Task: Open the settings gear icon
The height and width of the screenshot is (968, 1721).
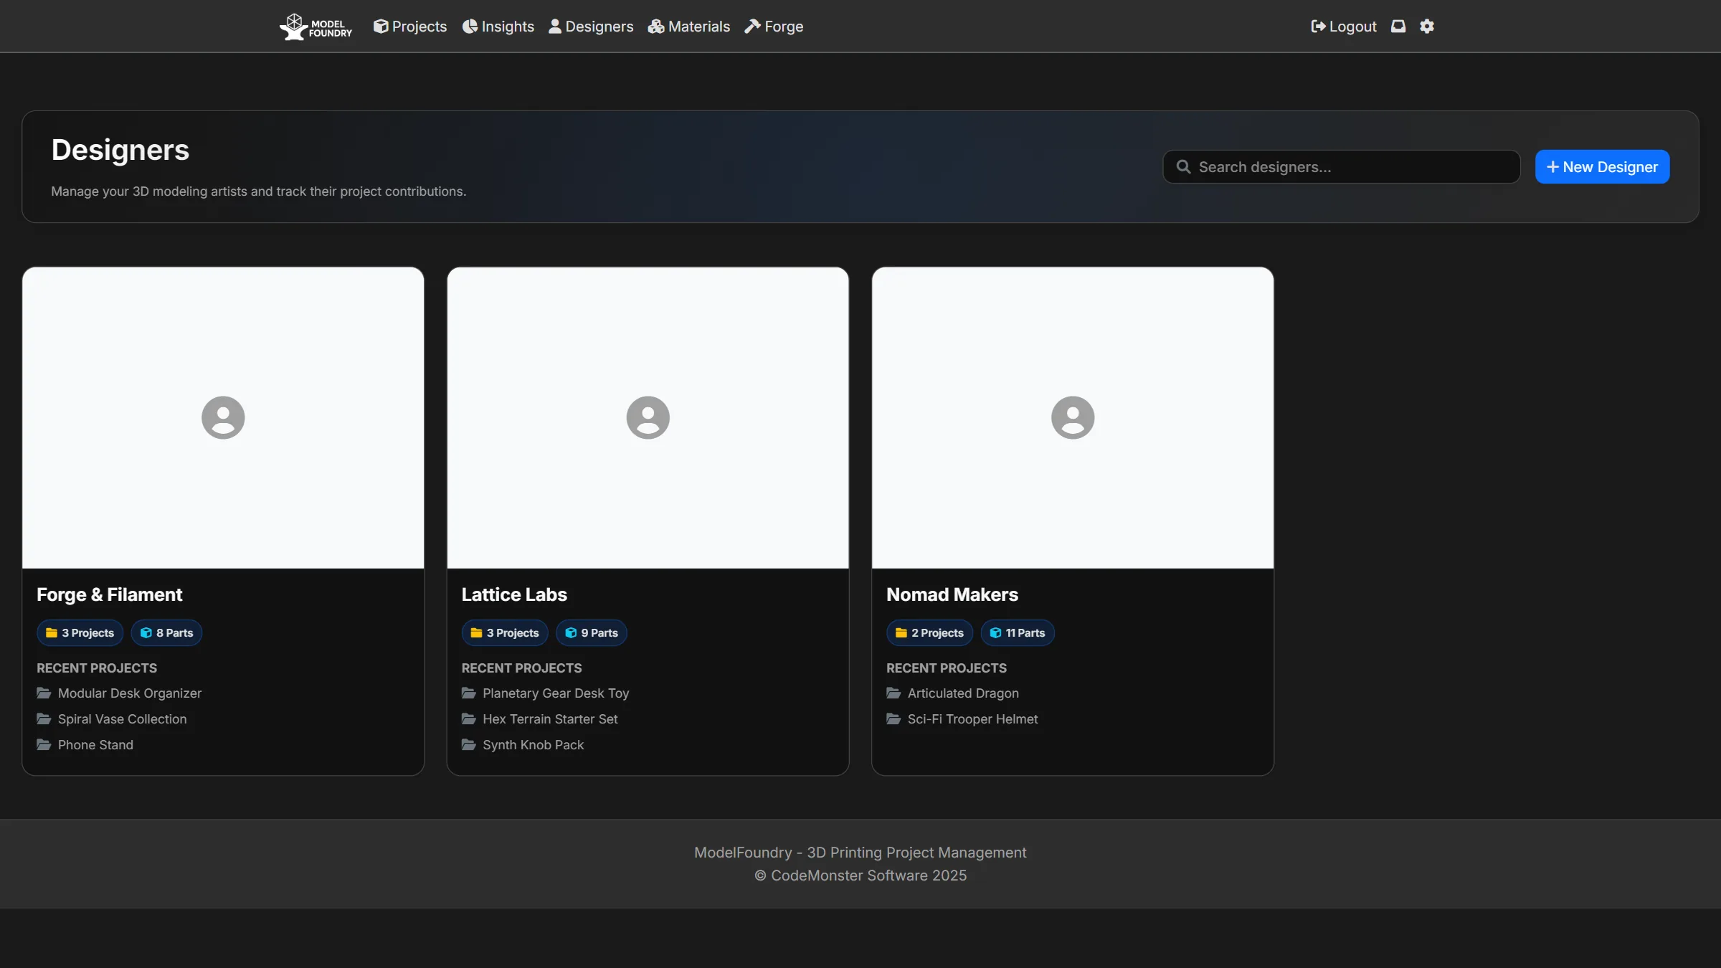Action: (x=1427, y=27)
